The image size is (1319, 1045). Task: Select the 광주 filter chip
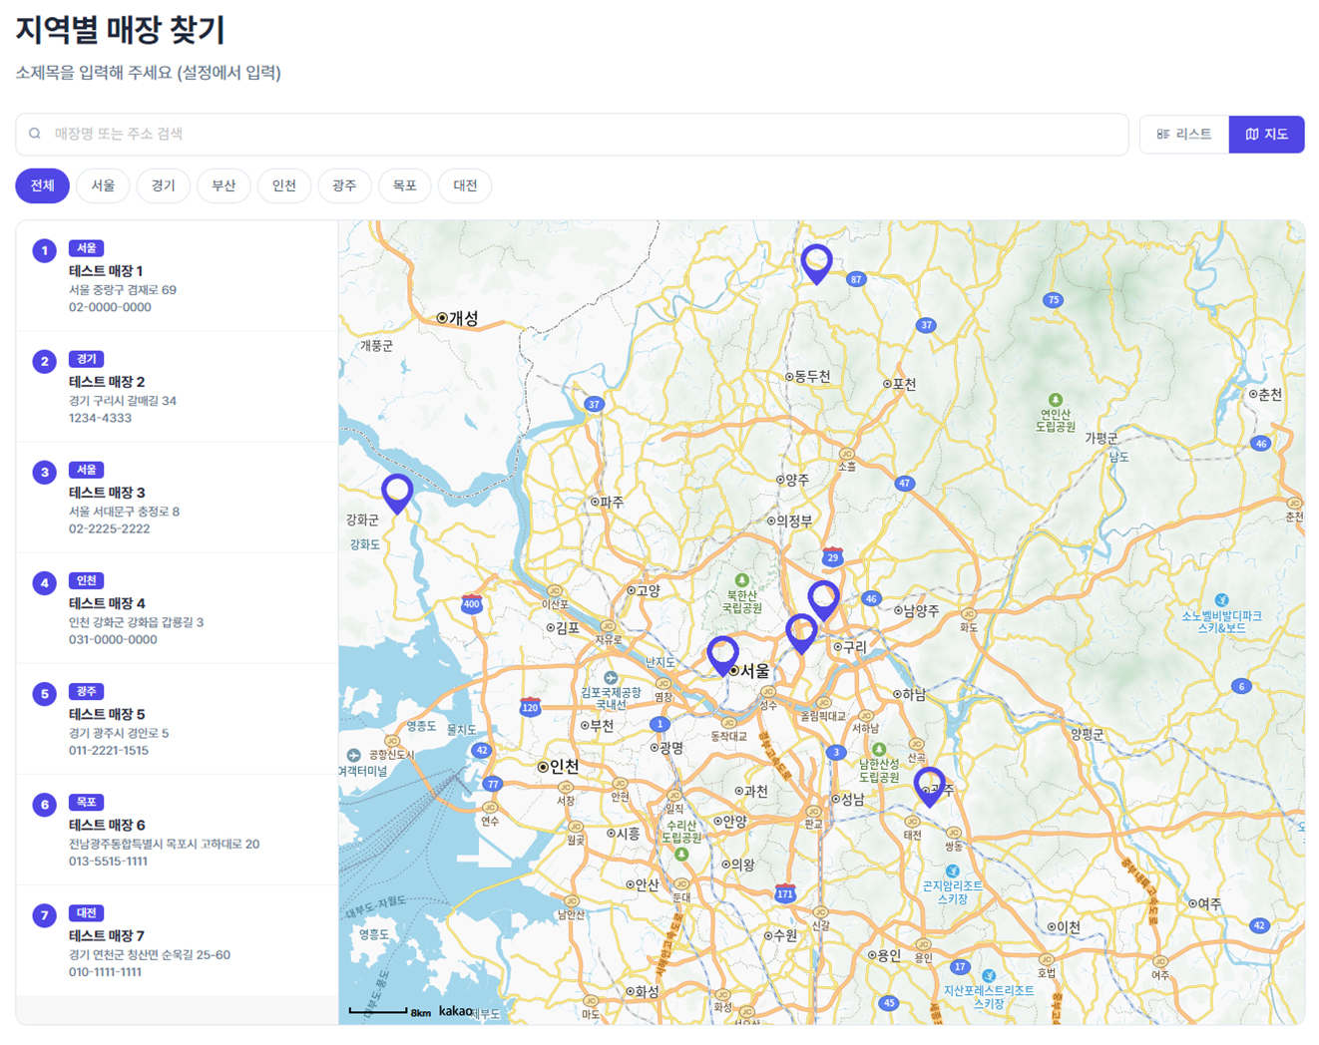click(344, 185)
